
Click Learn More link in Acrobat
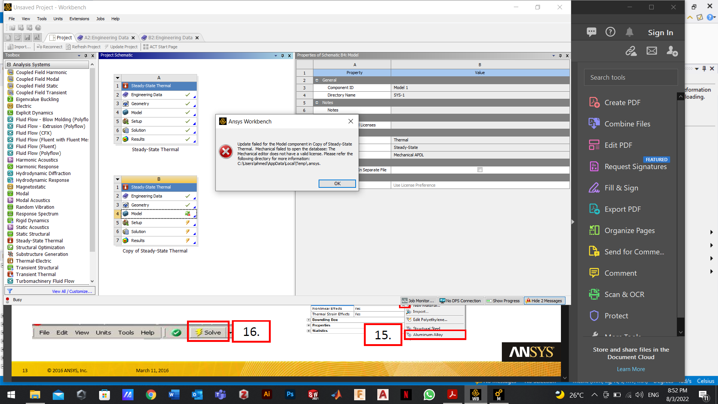click(630, 369)
